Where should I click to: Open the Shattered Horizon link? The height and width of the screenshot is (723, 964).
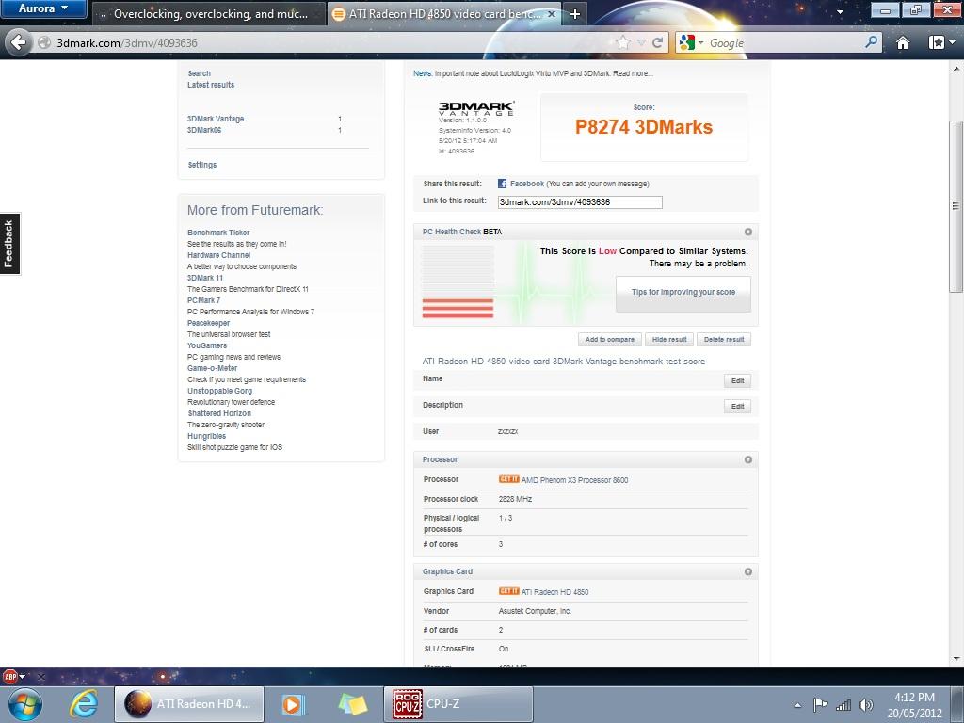[219, 414]
